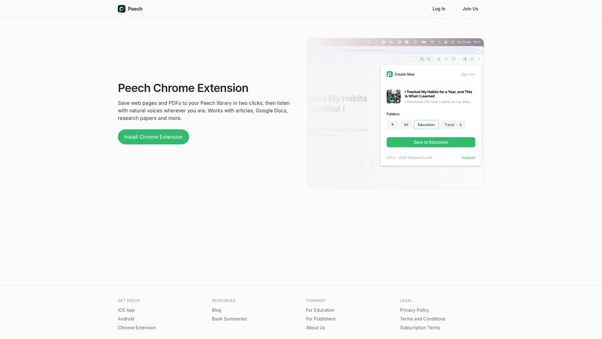Click the Log In button
The width and height of the screenshot is (602, 339).
pyautogui.click(x=439, y=9)
